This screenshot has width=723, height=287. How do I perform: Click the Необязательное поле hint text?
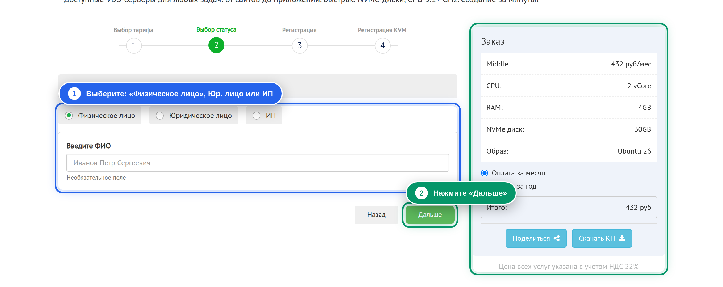96,178
